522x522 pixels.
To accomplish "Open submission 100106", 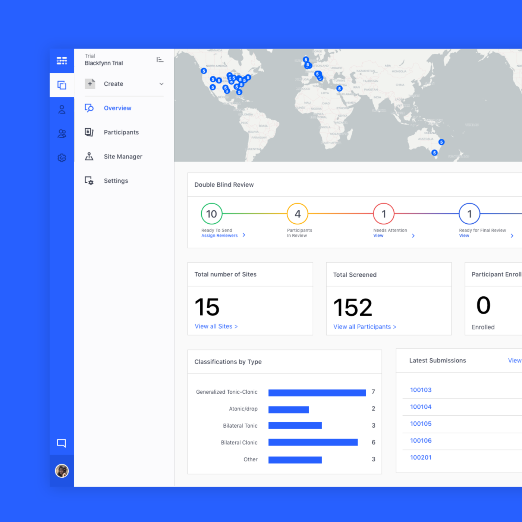I will coord(421,441).
